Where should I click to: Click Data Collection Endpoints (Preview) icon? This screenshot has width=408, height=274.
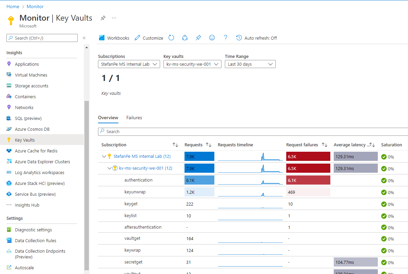pyautogui.click(x=9, y=251)
